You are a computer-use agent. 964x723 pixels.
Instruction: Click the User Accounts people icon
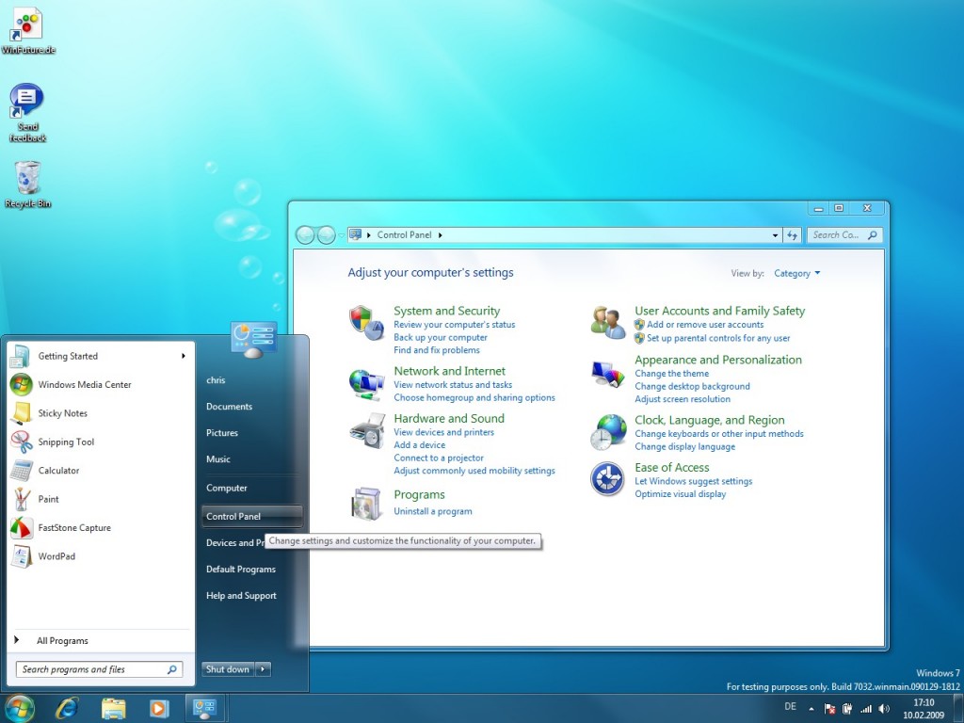click(608, 323)
